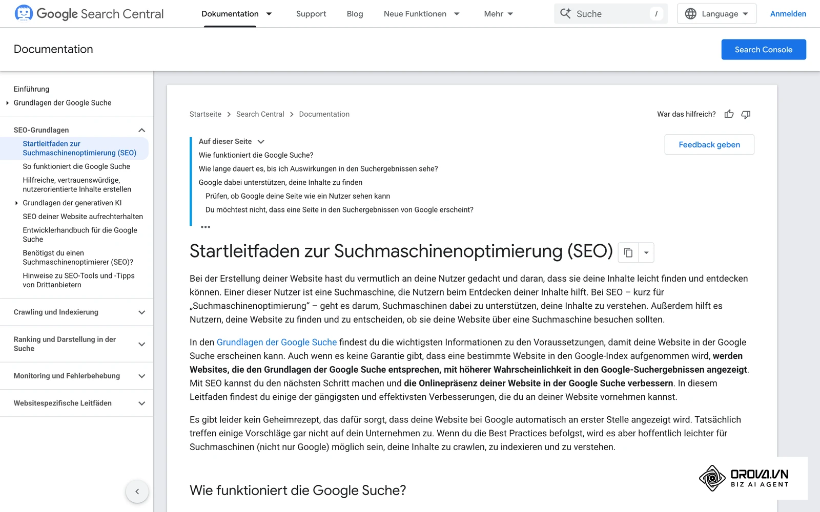Expand Websitespezifische Leitfäden section
This screenshot has height=512, width=820.
(x=142, y=403)
